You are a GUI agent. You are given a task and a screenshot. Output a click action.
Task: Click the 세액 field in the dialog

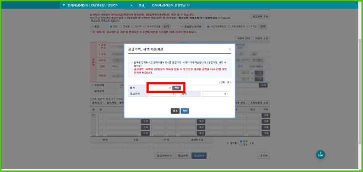(214, 94)
